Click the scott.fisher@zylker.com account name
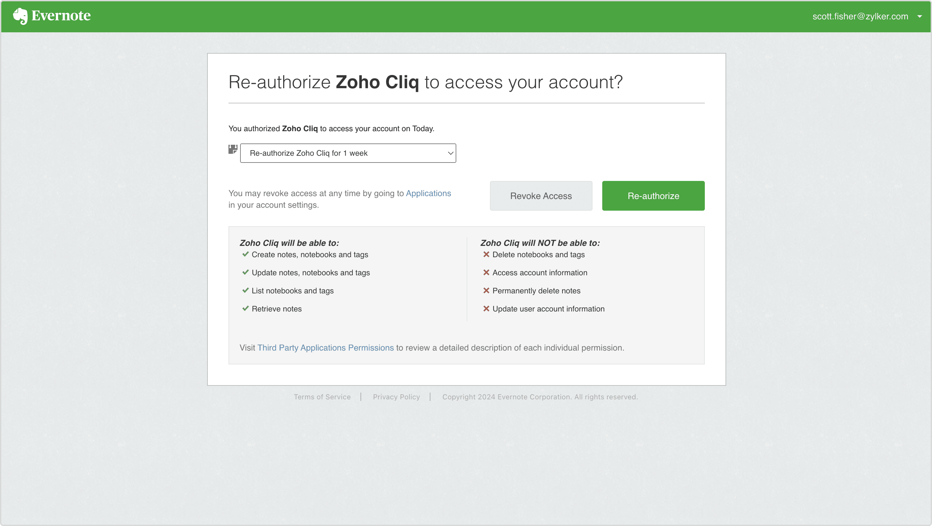Image resolution: width=932 pixels, height=526 pixels. (x=860, y=16)
